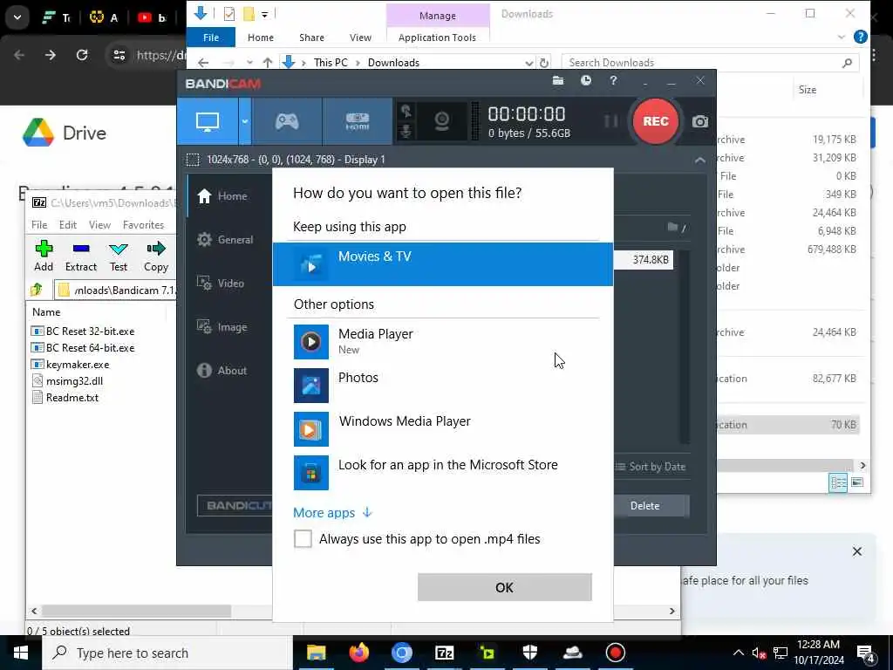893x670 pixels.
Task: Expand More apps link in dialog
Action: click(x=332, y=513)
